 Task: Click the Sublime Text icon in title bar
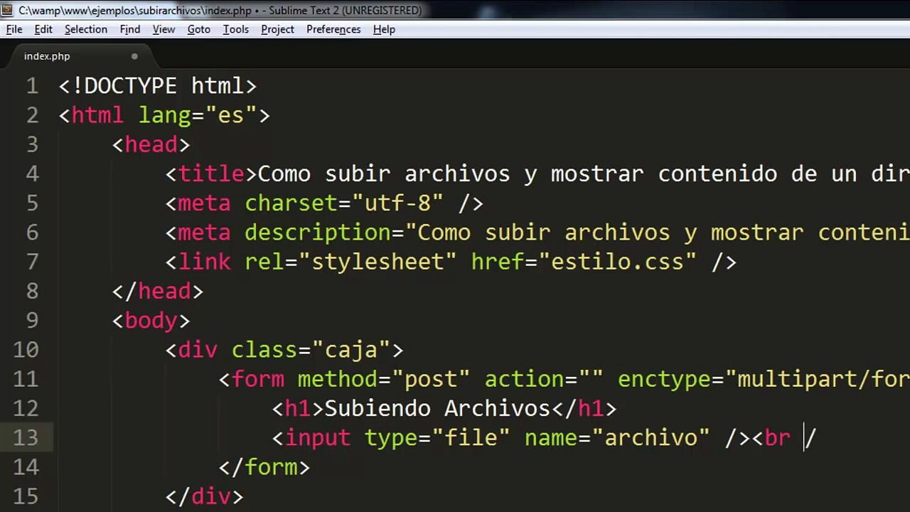7,10
